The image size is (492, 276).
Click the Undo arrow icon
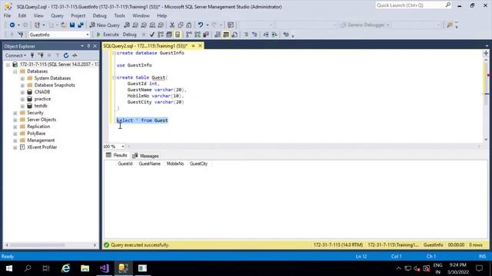pos(200,25)
